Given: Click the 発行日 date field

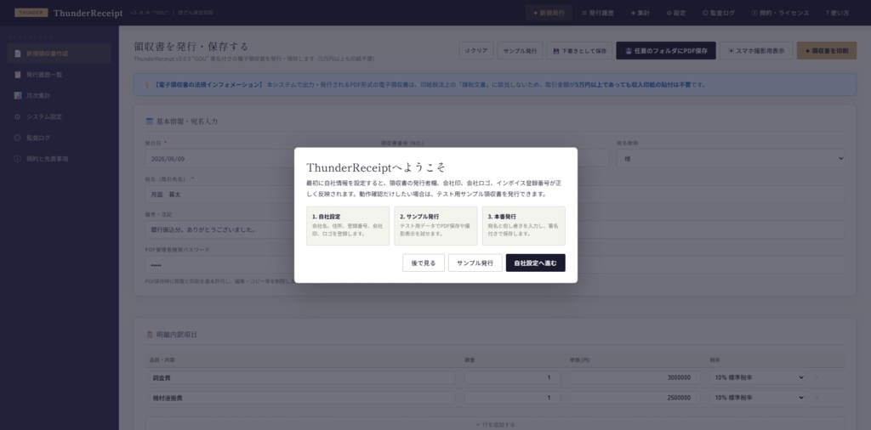Looking at the screenshot, I should [220, 159].
